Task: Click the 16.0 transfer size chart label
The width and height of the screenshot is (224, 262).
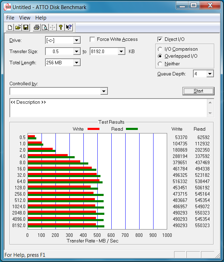Action: click(x=21, y=169)
